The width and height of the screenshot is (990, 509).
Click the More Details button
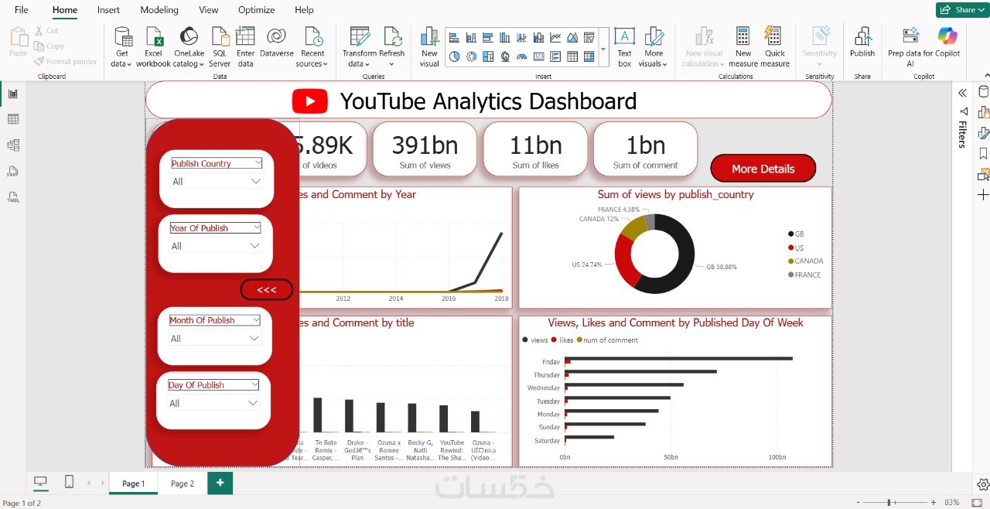tap(763, 169)
